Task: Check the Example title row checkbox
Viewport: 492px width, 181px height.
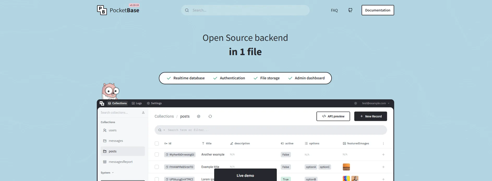Action: 157,167
